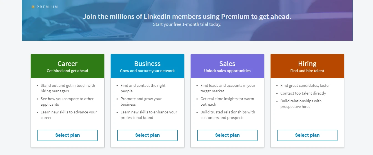Image resolution: width=373 pixels, height=155 pixels.
Task: Click 'Find and contact the right people'
Action: click(143, 88)
